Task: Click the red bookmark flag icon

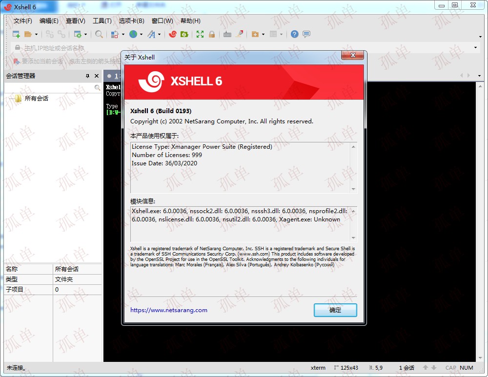Action: 16,61
